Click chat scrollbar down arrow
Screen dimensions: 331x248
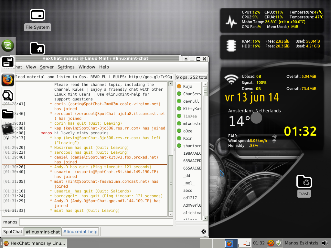[x=171, y=214]
